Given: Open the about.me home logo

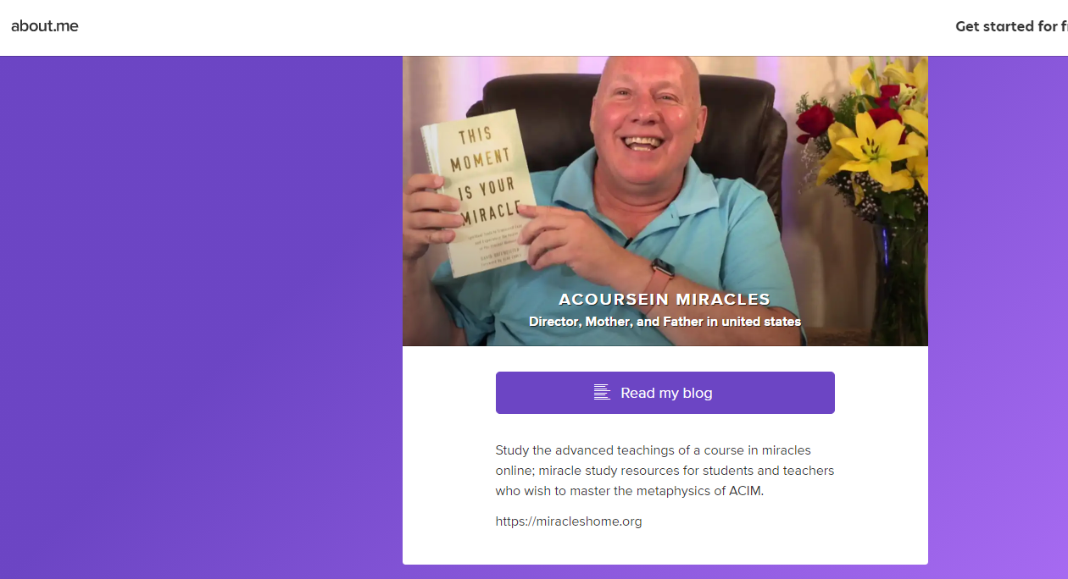Looking at the screenshot, I should click(45, 26).
